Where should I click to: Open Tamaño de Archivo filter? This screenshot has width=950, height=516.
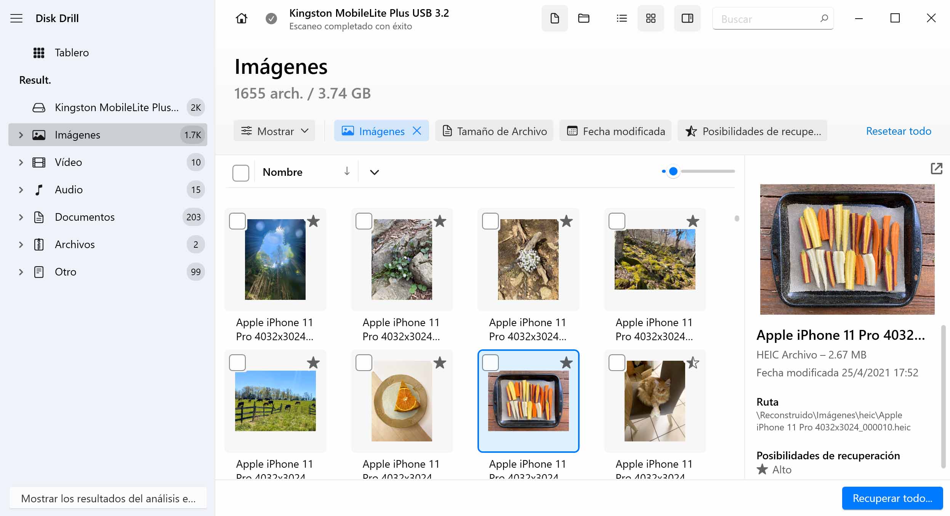[494, 131]
